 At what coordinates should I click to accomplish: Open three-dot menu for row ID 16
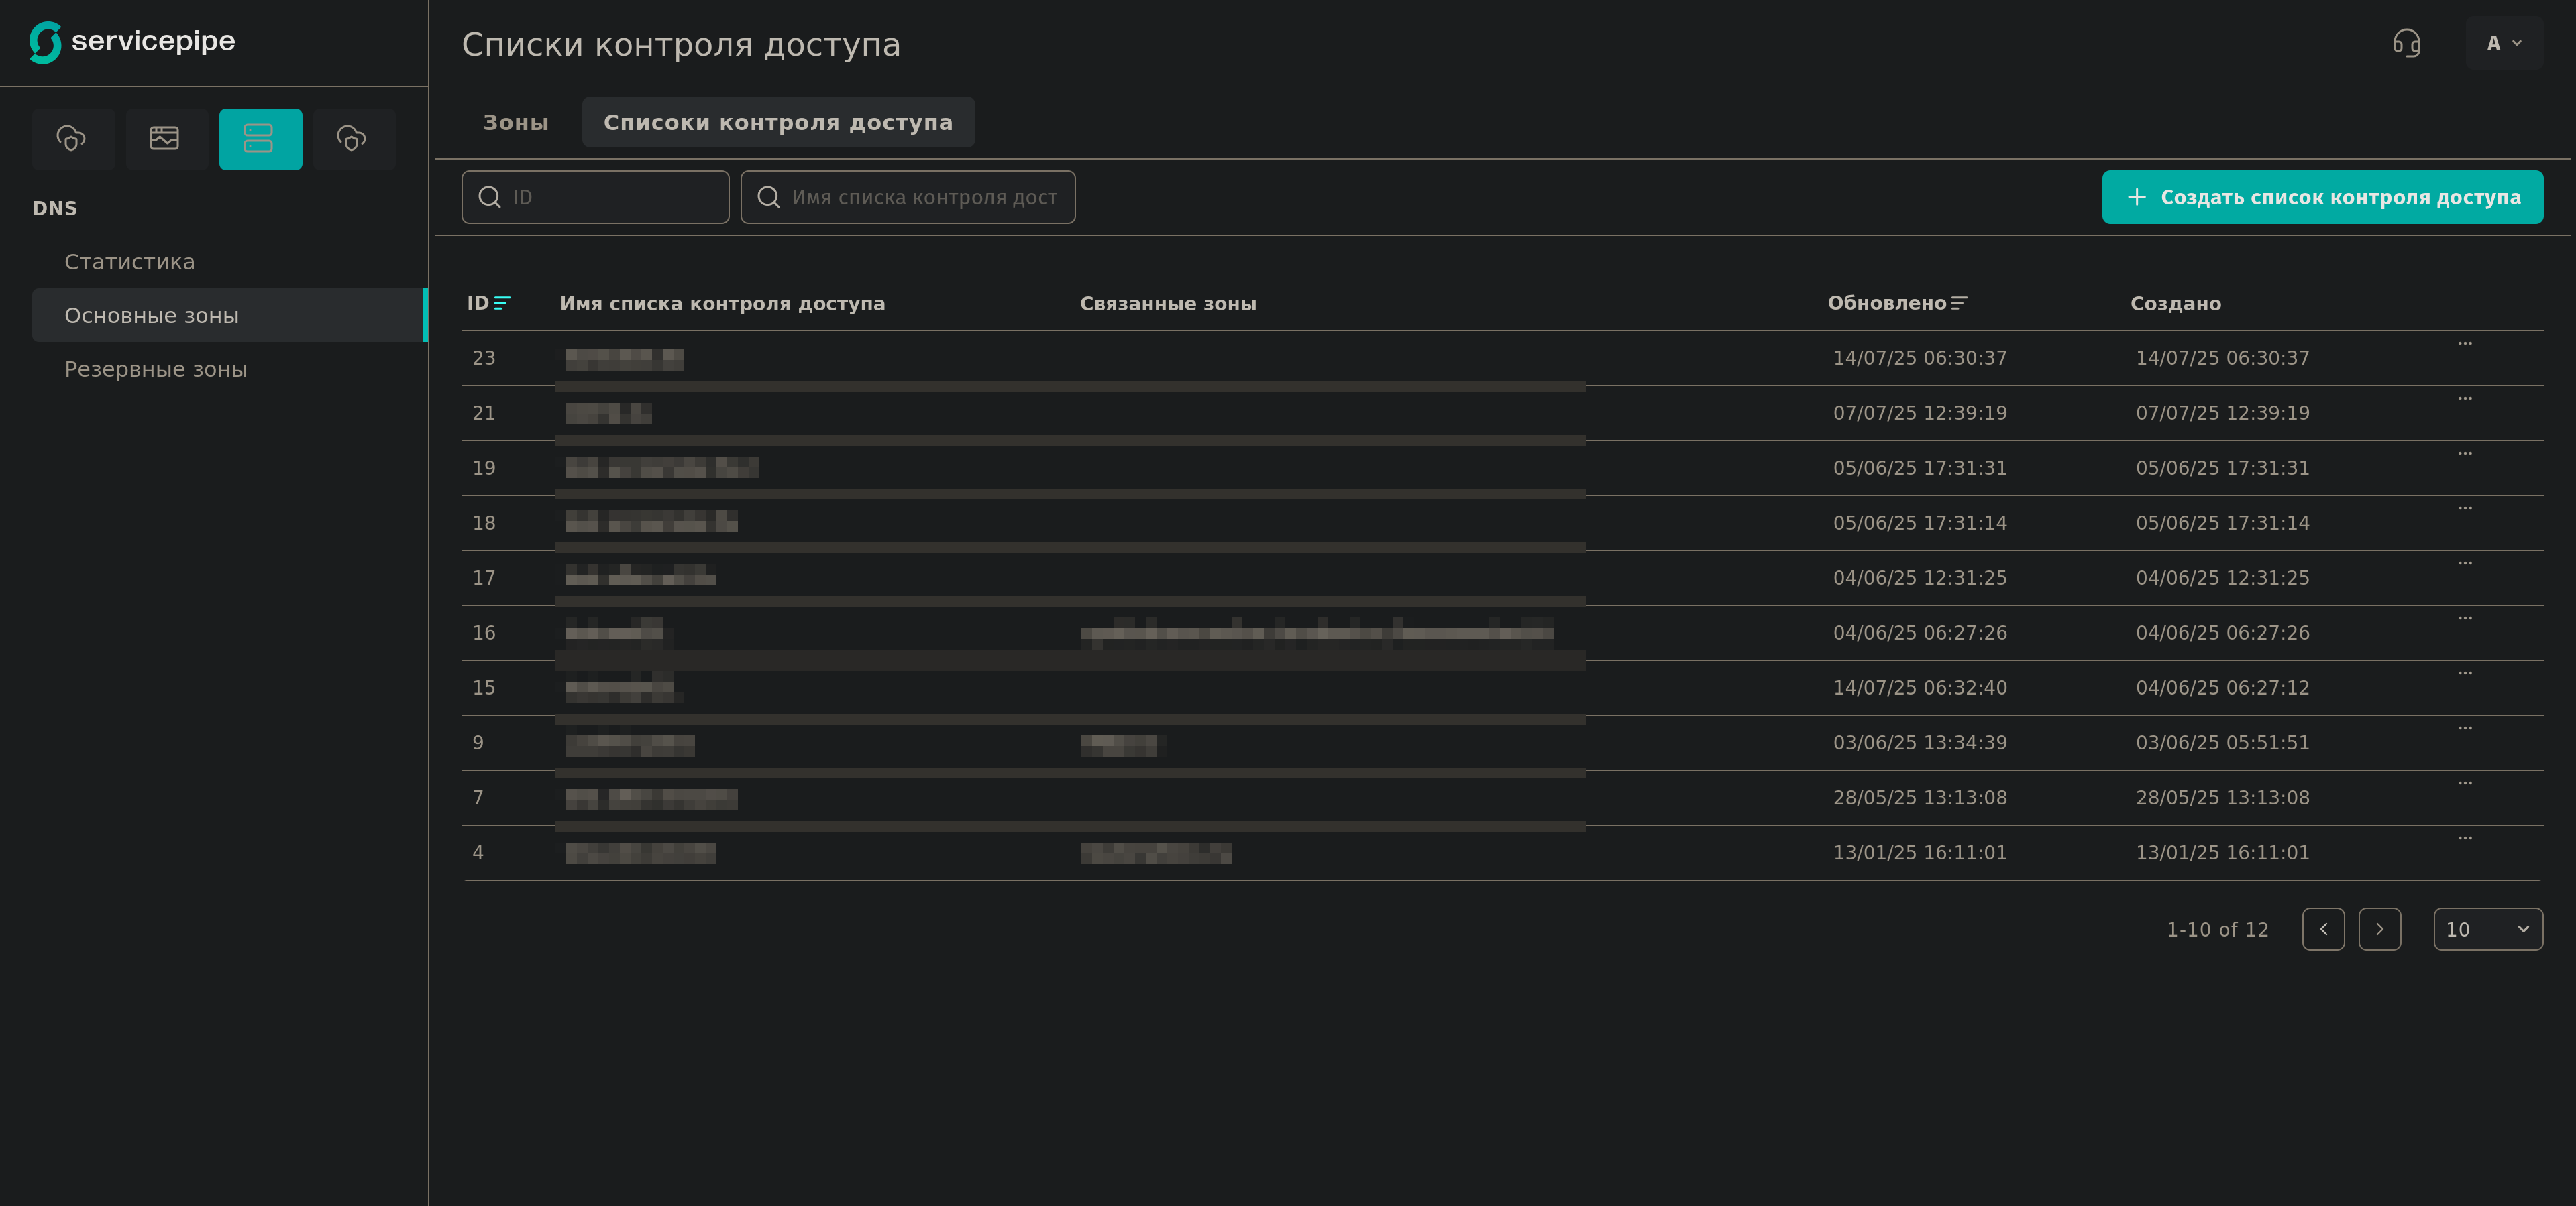tap(2464, 619)
